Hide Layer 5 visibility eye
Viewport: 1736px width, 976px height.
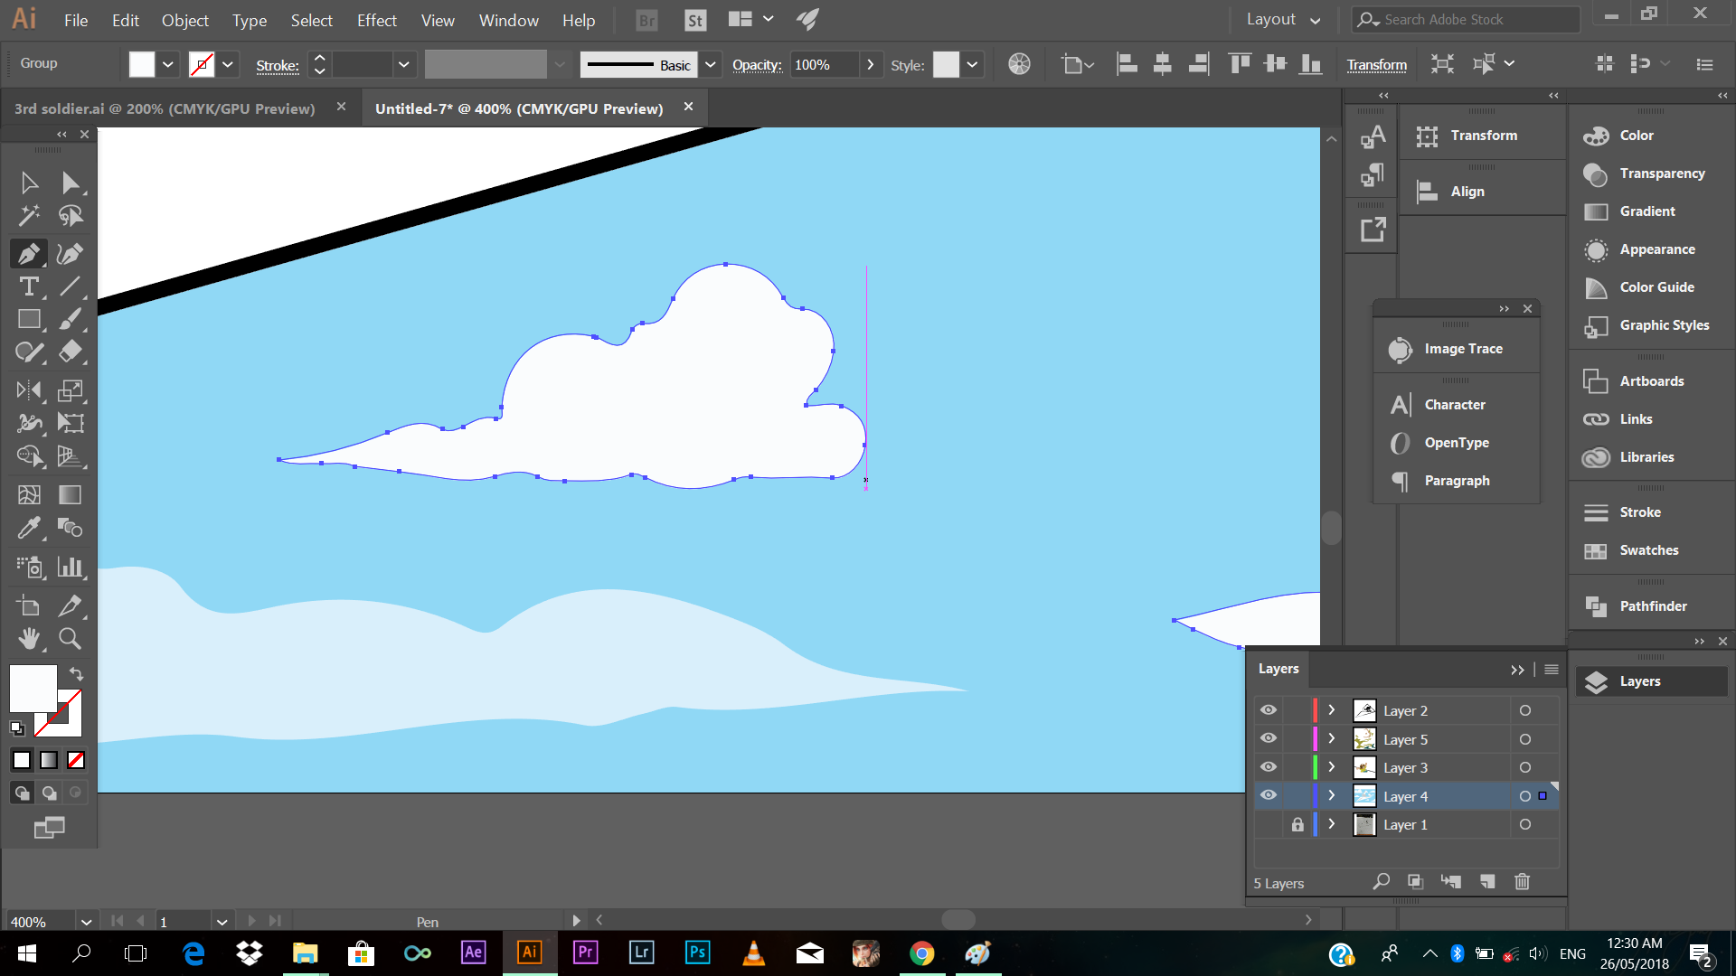1269,739
